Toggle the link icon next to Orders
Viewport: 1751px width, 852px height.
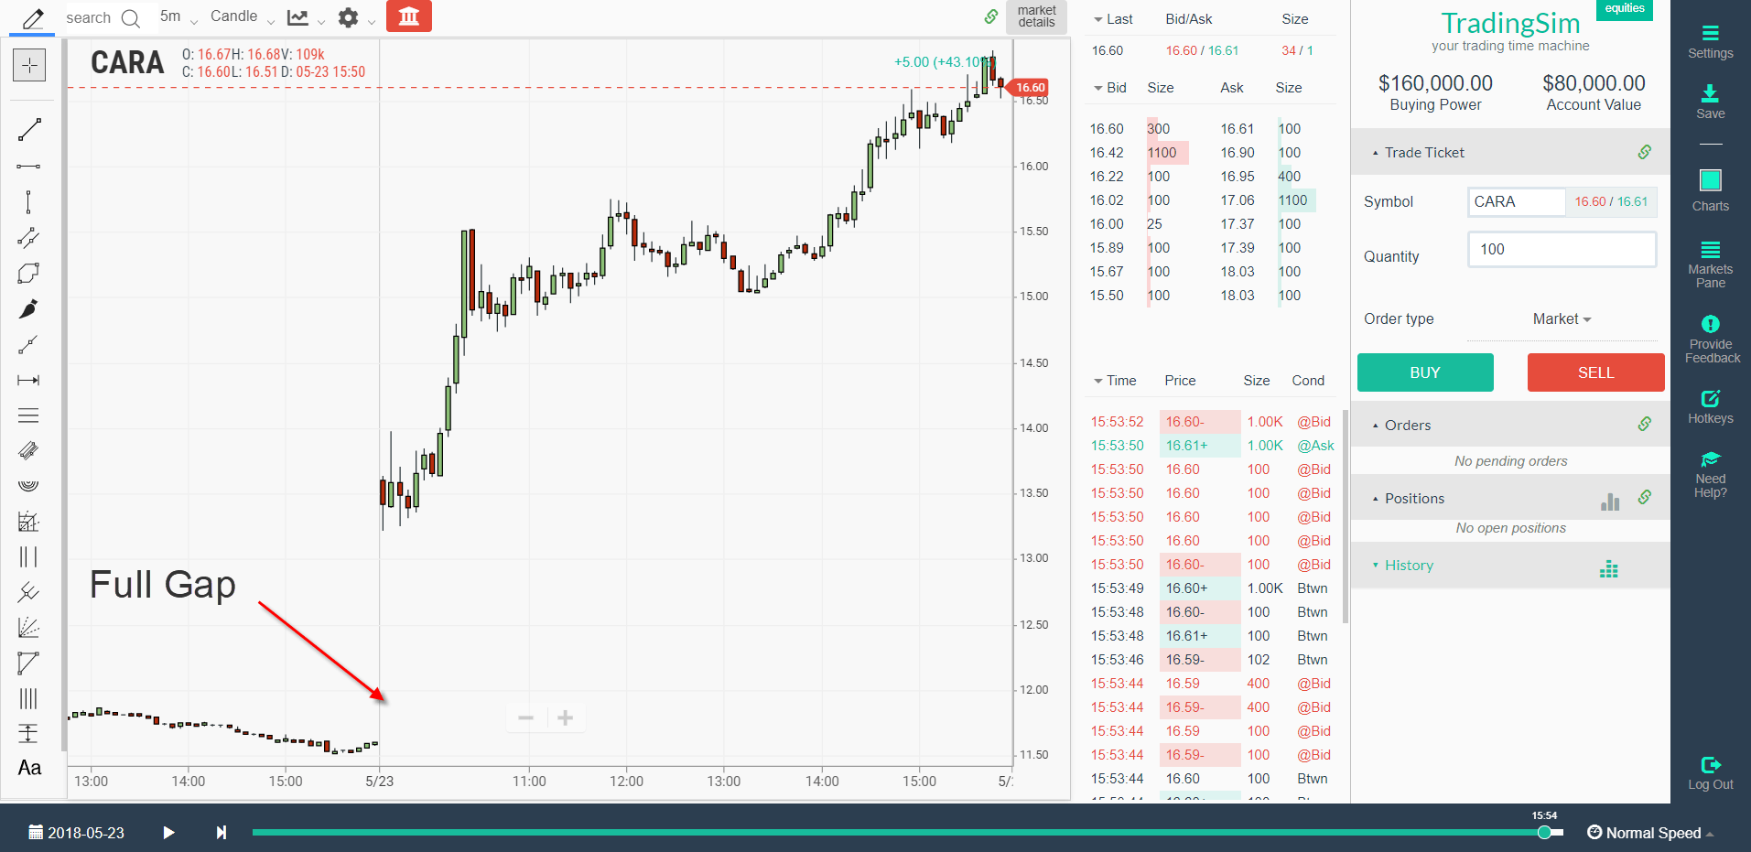[1645, 424]
